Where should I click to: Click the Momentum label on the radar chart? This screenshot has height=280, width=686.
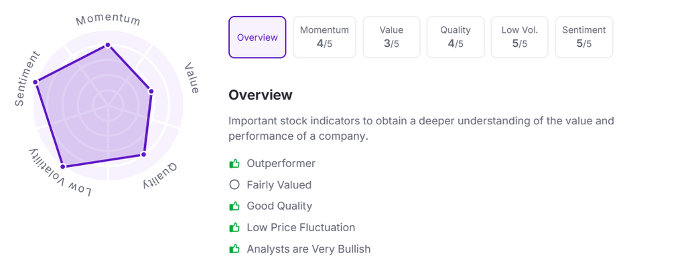107,19
